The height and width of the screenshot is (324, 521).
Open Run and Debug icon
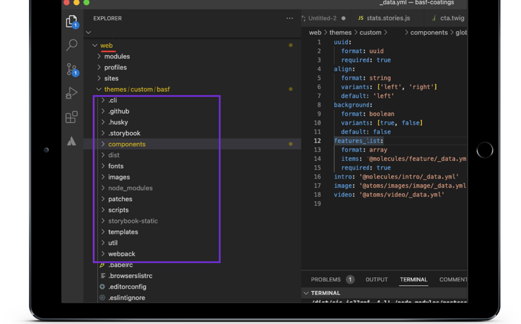click(x=72, y=93)
